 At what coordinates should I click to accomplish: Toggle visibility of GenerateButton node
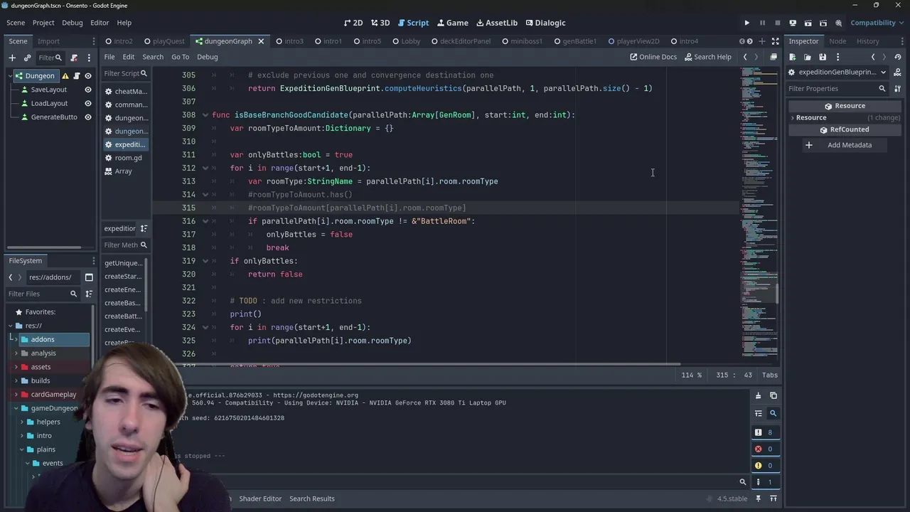88,117
